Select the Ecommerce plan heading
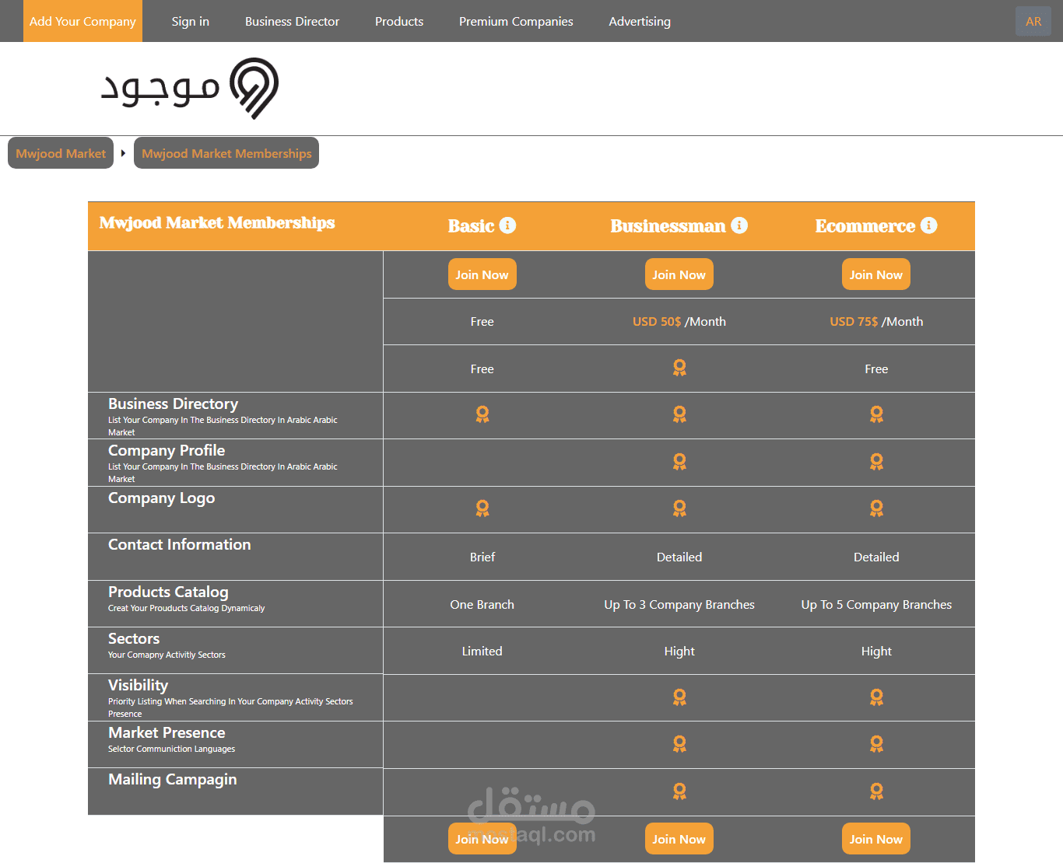 tap(865, 225)
